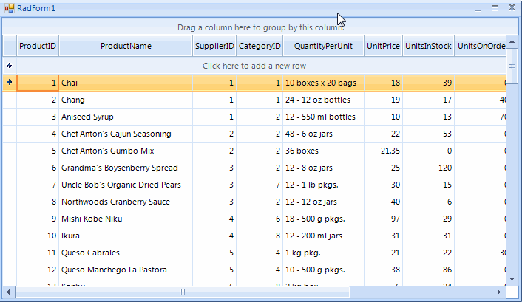Sort by the UnitPrice column header
This screenshot has height=302, width=522.
tap(383, 46)
